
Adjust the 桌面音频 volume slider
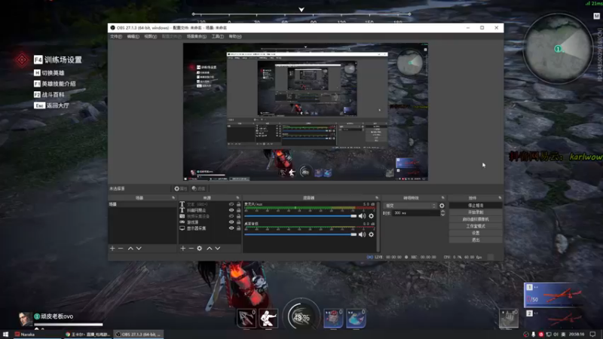300,234
